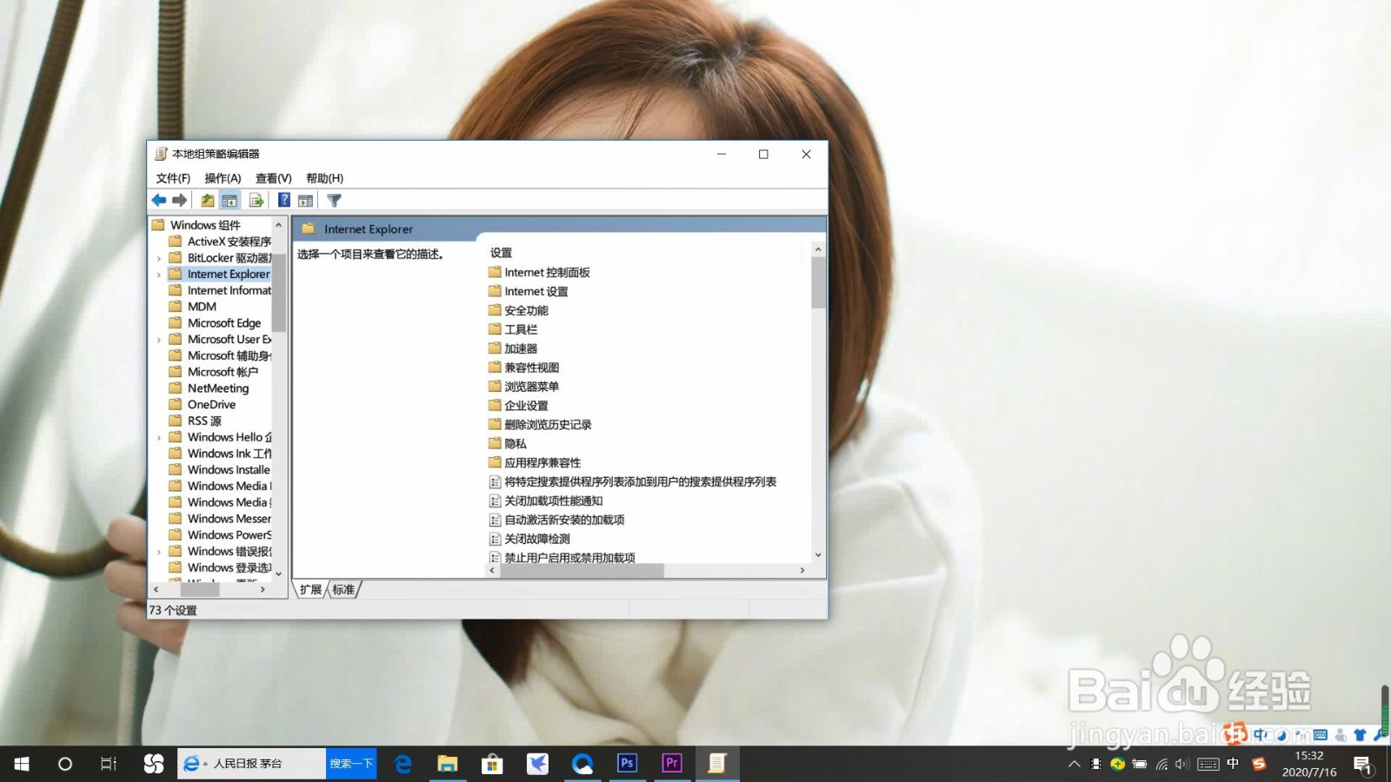Switch to the 标准 tab
1391x782 pixels.
point(344,589)
